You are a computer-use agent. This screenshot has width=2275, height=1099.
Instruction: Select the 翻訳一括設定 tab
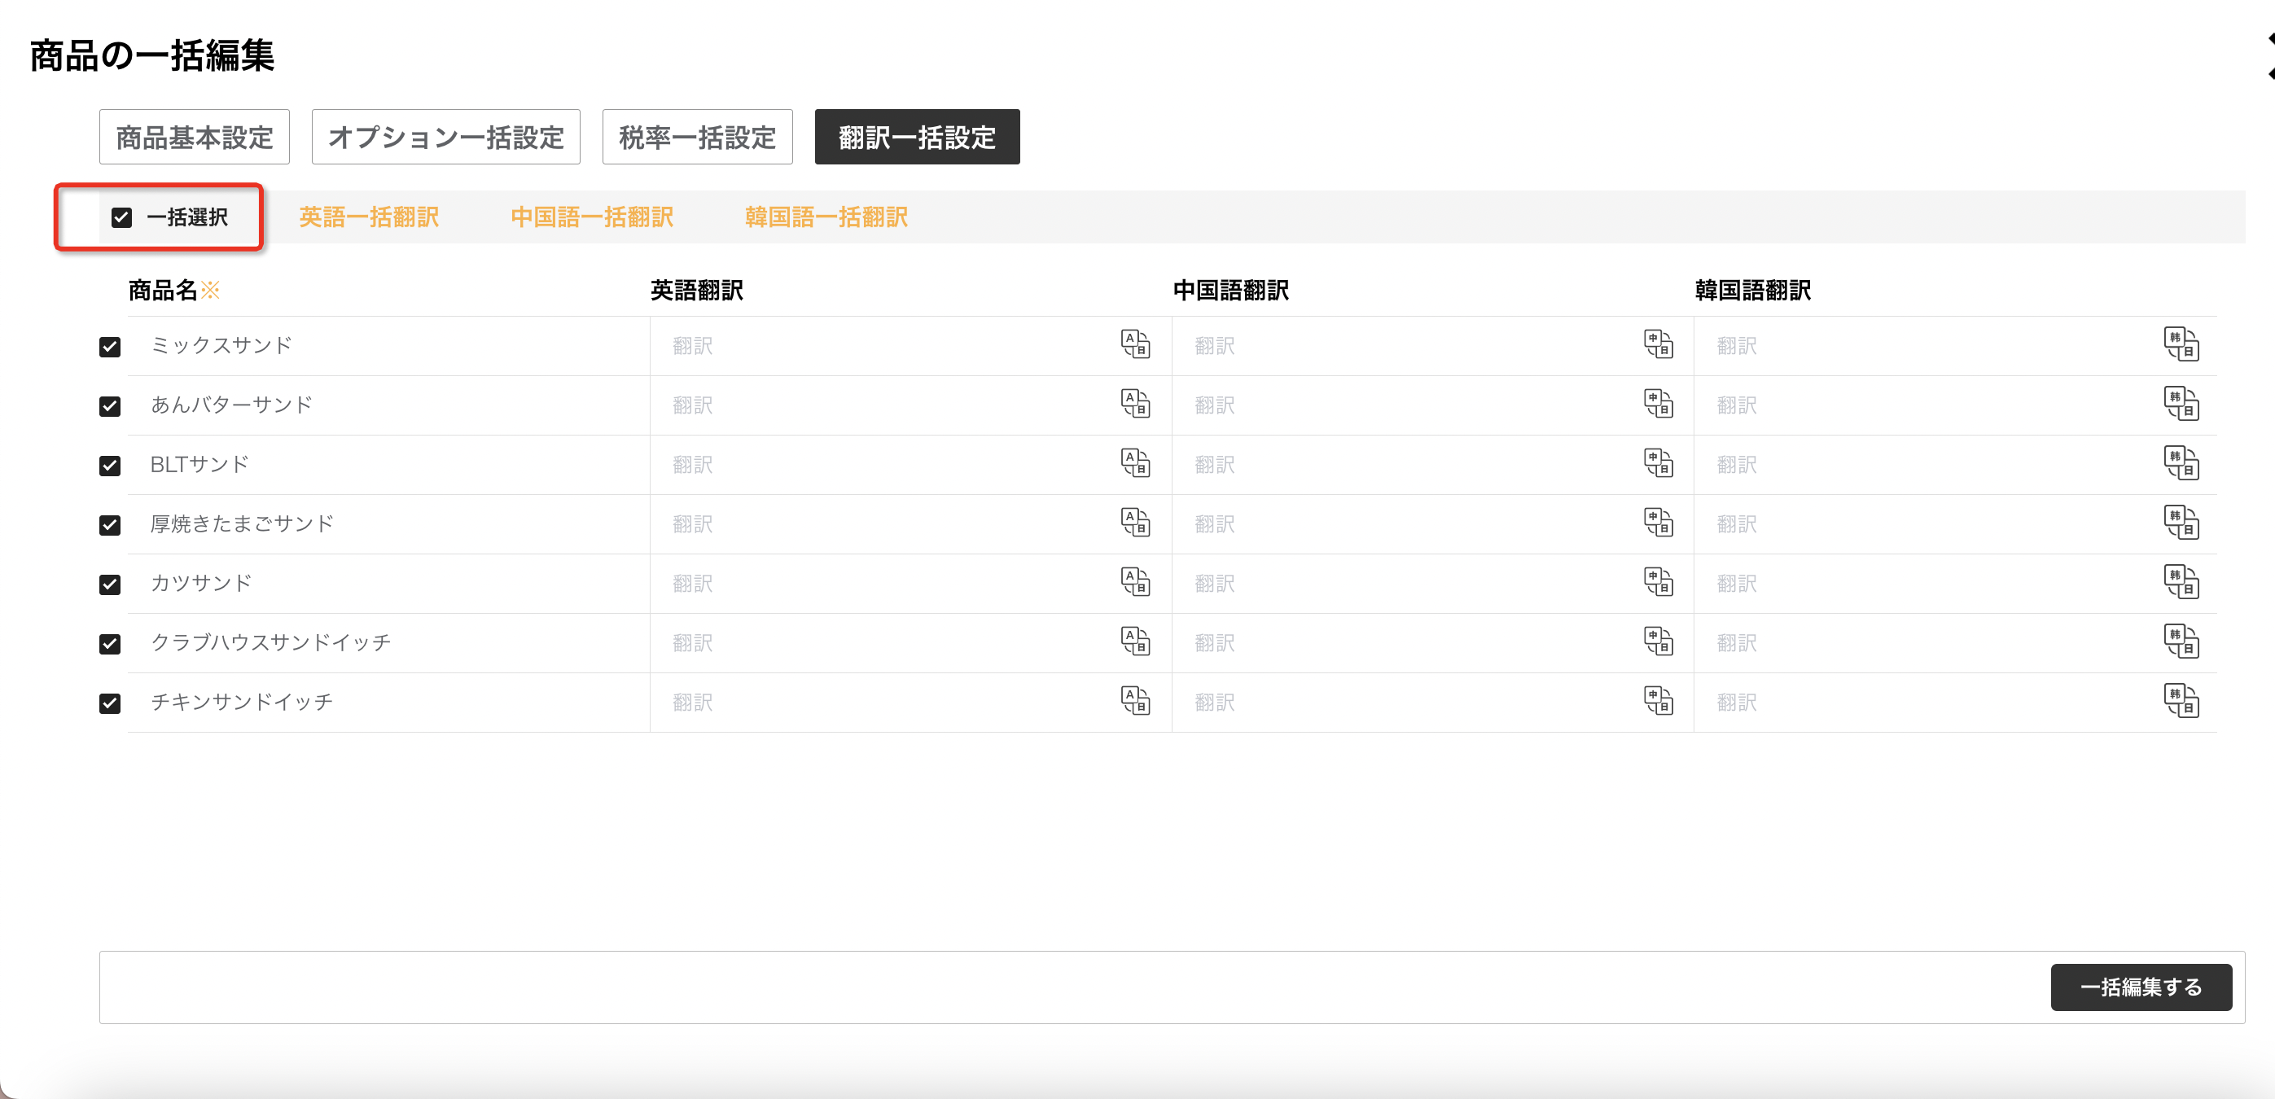coord(917,137)
